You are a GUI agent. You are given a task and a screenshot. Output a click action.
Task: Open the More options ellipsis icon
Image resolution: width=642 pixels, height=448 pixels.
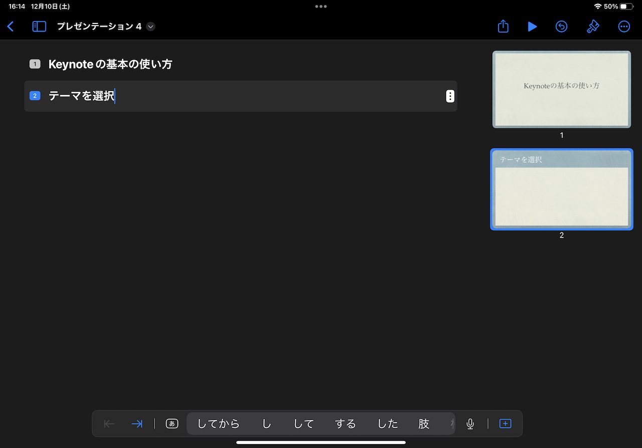click(x=624, y=27)
